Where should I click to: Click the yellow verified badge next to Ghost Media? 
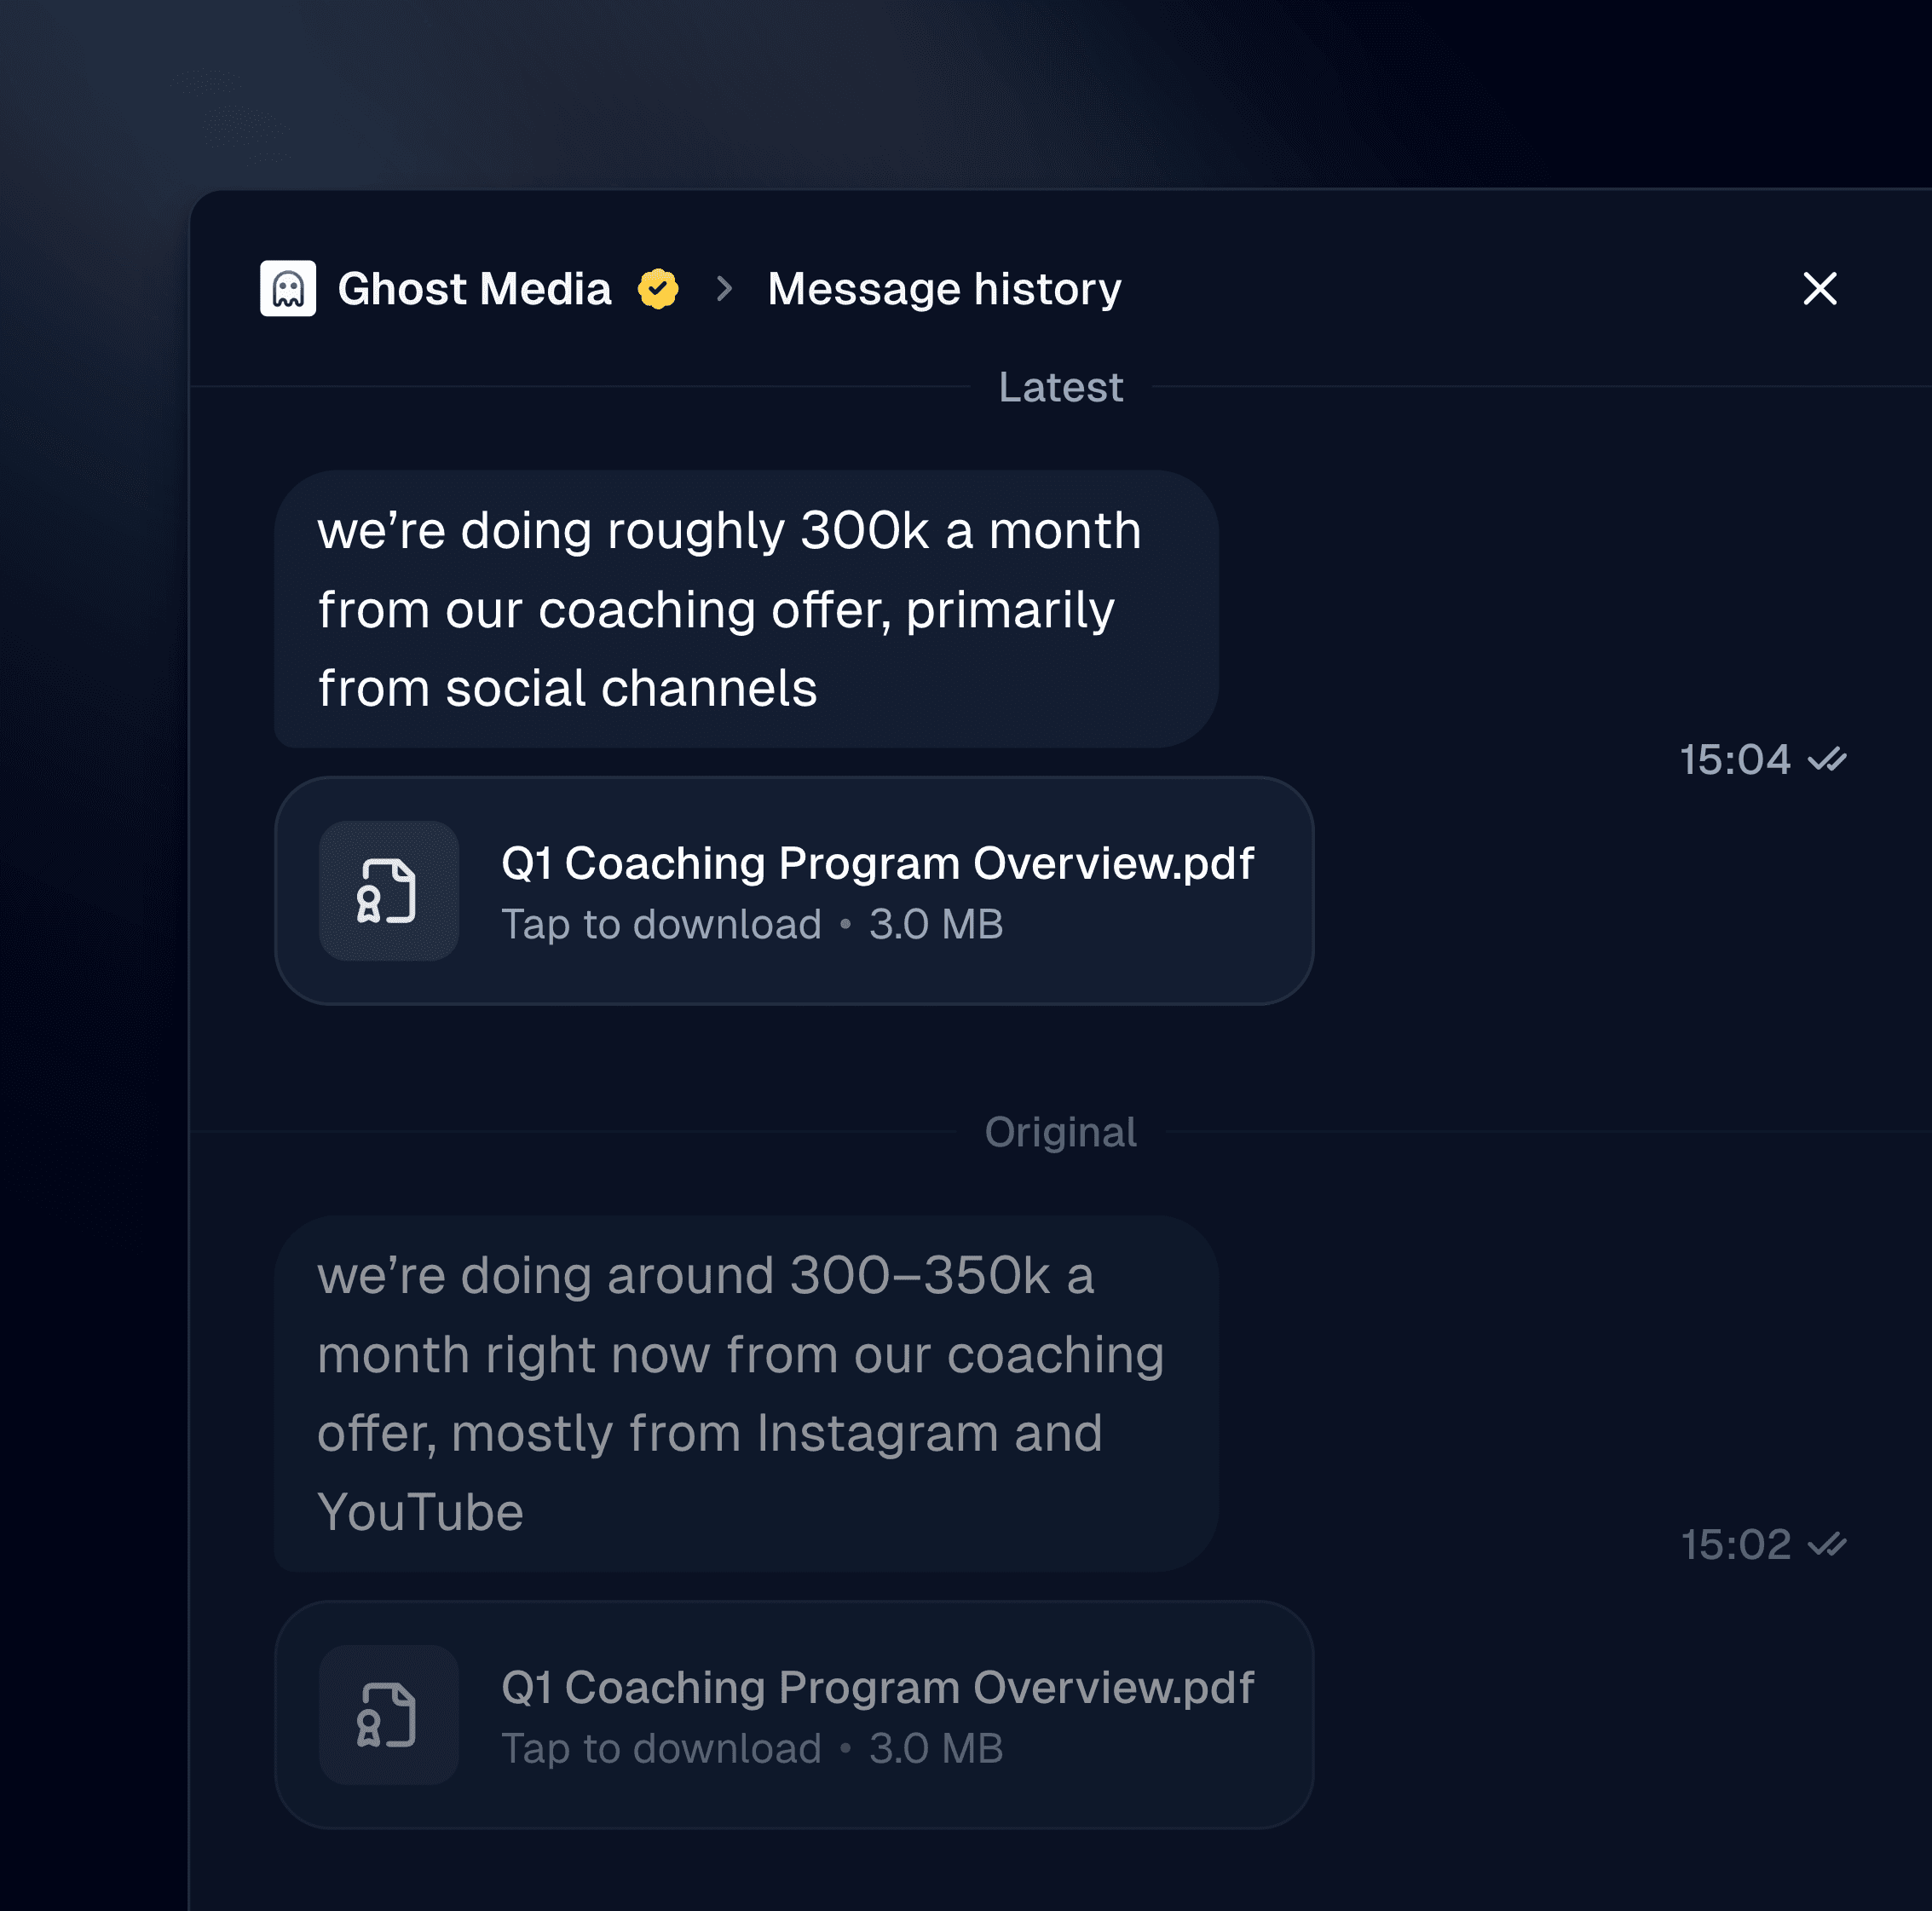tap(657, 289)
